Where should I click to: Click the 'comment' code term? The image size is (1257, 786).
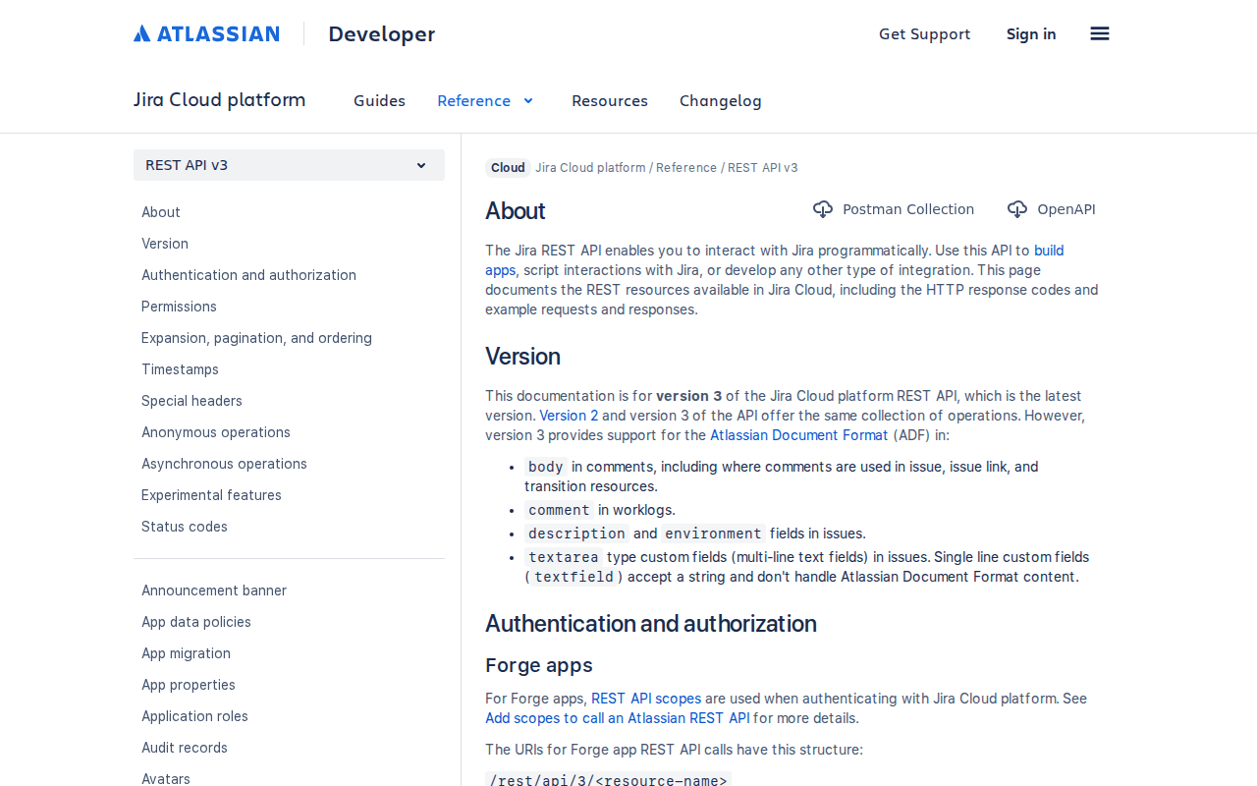point(559,510)
